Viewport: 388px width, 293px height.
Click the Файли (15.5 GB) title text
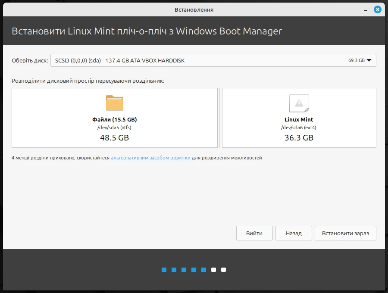pos(115,120)
